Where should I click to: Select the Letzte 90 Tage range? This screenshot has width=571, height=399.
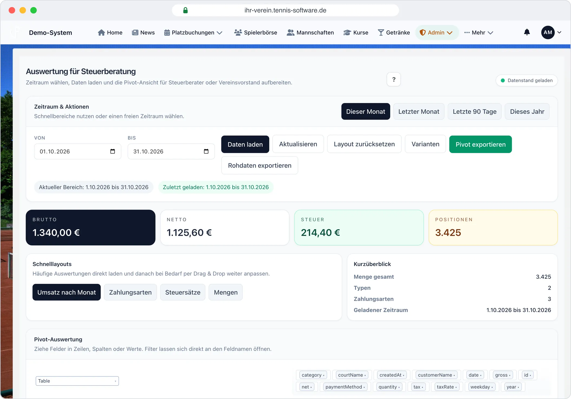click(474, 111)
